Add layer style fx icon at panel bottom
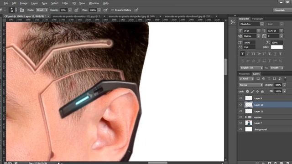The image size is (292, 164). coord(263,163)
